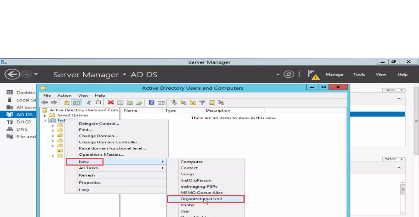Open the File menu in Active Directory Users and Computers
This screenshot has height=217, width=419.
[x=47, y=96]
